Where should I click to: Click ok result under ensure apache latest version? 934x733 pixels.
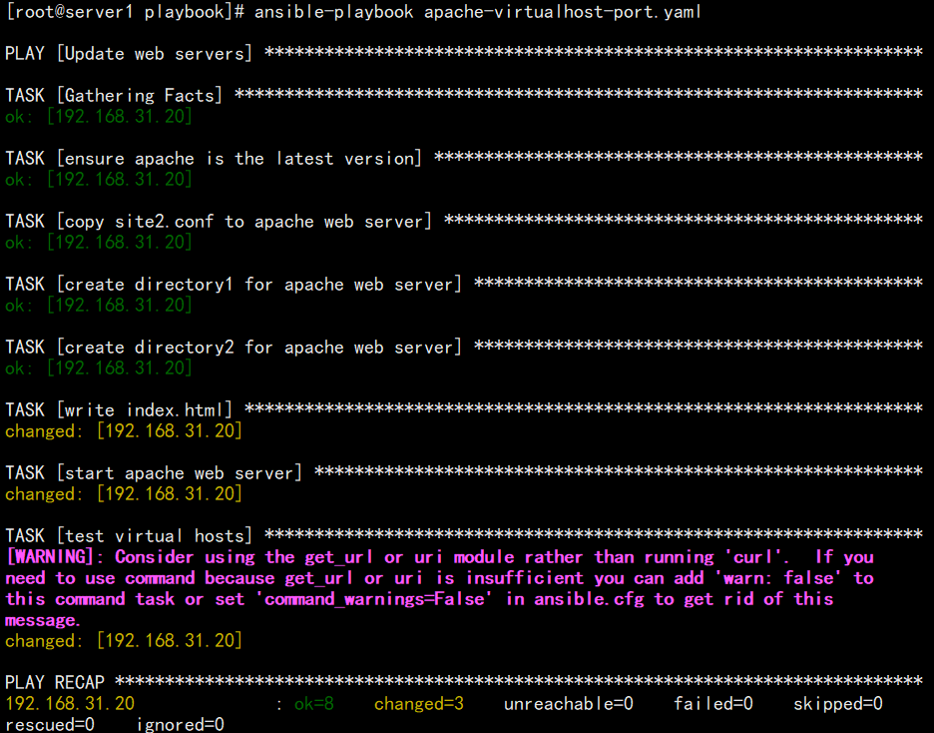point(99,180)
